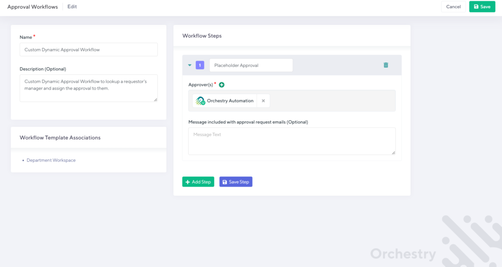Delete step 1 with trash icon

point(386,65)
